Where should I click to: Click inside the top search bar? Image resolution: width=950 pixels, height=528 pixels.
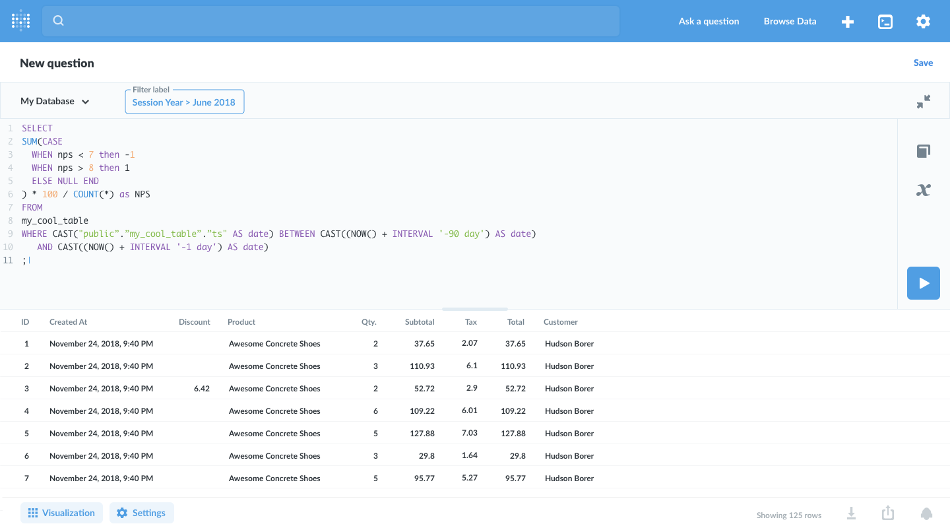(330, 20)
